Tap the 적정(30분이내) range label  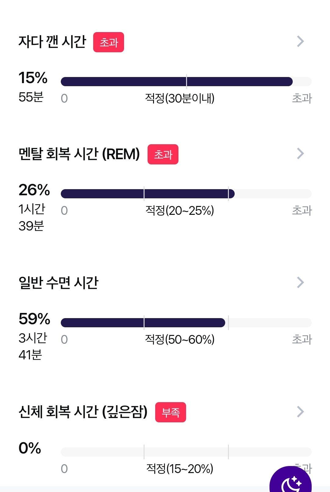coord(180,98)
